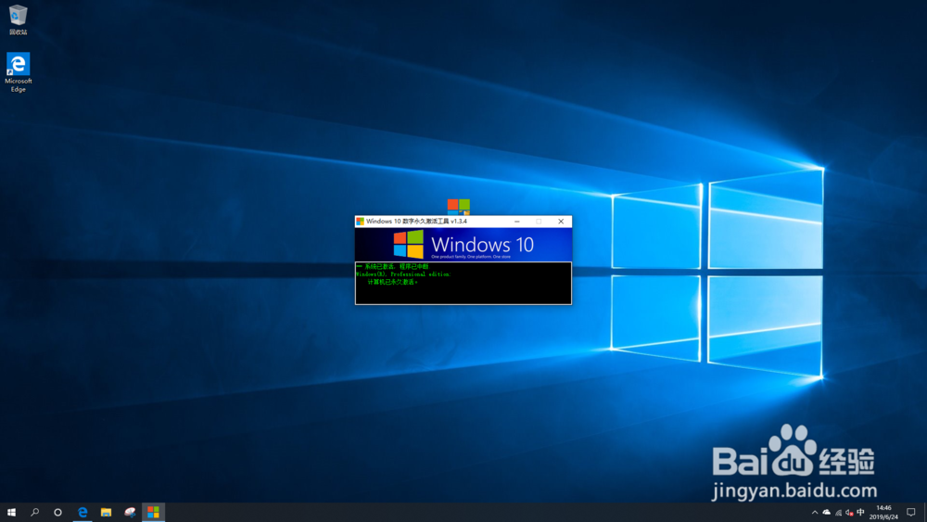Close the Windows 10 activation tool window
Image resolution: width=927 pixels, height=522 pixels.
(561, 221)
